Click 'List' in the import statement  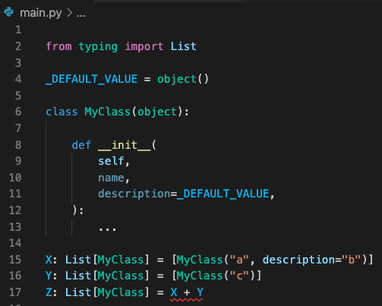click(184, 46)
